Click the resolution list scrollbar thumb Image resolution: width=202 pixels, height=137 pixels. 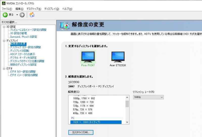pyautogui.click(x=127, y=104)
